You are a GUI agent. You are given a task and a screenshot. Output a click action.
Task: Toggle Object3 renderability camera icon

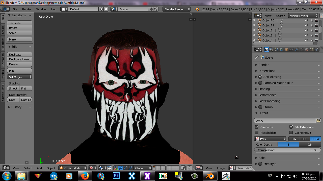[x=316, y=35]
